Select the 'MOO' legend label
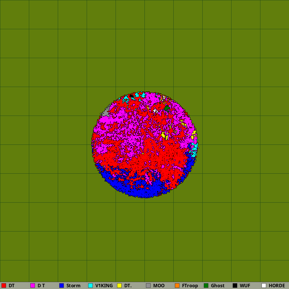 point(159,286)
